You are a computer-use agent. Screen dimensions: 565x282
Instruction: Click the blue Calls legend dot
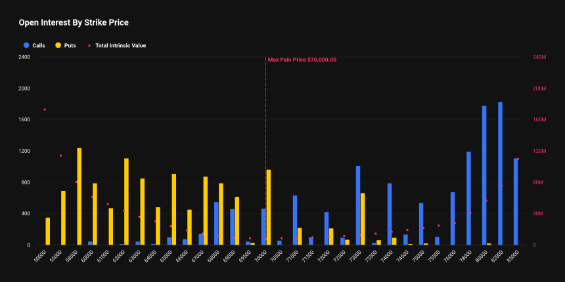(x=26, y=45)
